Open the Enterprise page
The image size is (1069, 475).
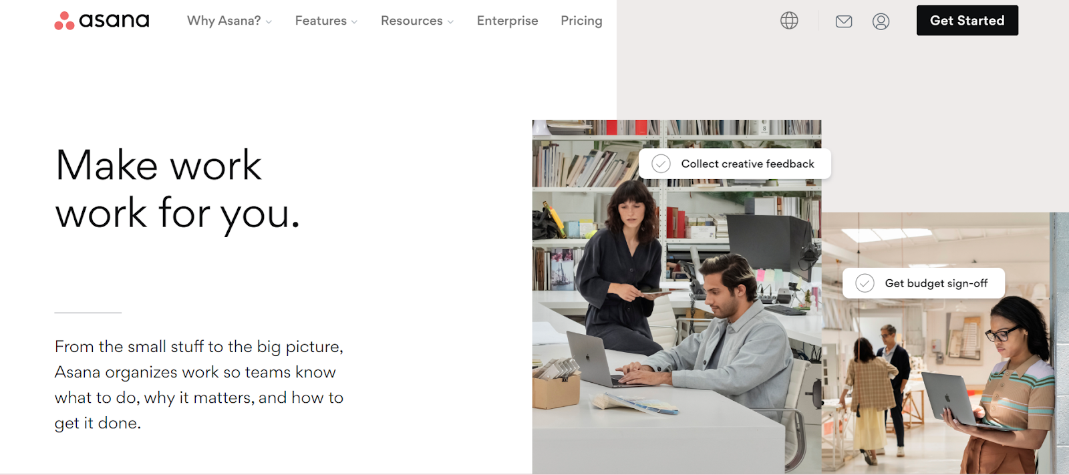click(507, 21)
